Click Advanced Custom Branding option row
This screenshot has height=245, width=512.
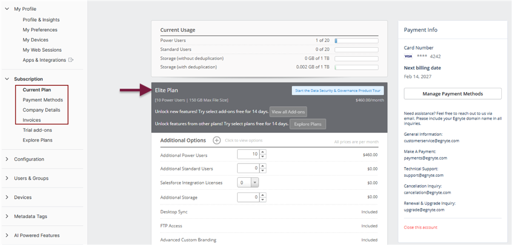[269, 240]
